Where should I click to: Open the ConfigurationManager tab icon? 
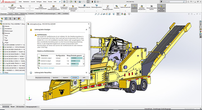[x=10, y=19]
